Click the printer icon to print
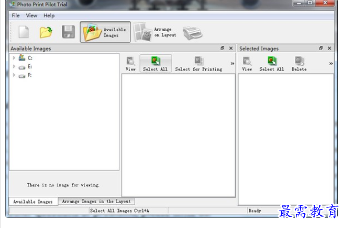Viewport: 343px width, 228px height. point(193,33)
